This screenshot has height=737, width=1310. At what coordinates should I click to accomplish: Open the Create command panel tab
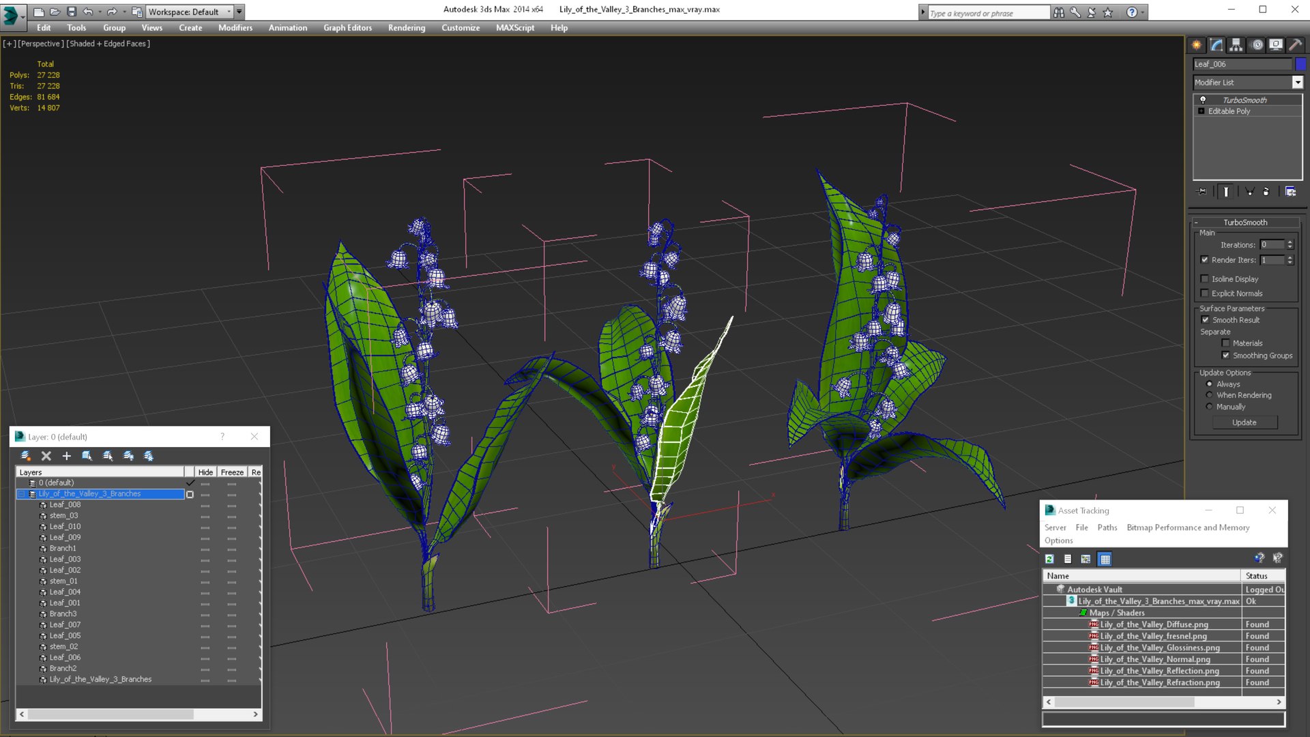point(1197,45)
